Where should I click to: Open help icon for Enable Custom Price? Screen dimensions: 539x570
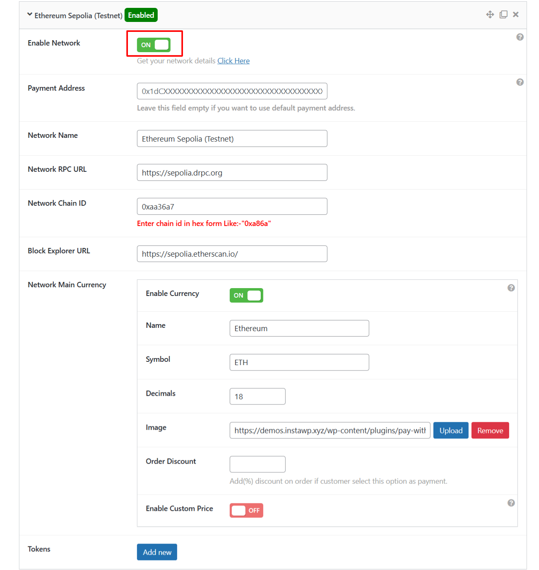tap(511, 503)
